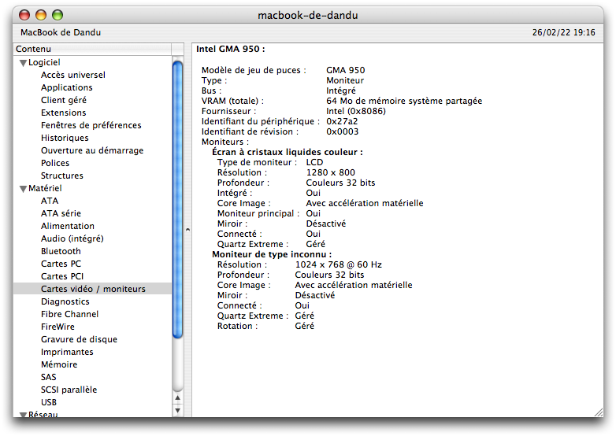616x436 pixels.
Task: Select SAS in the sidebar
Action: click(49, 377)
